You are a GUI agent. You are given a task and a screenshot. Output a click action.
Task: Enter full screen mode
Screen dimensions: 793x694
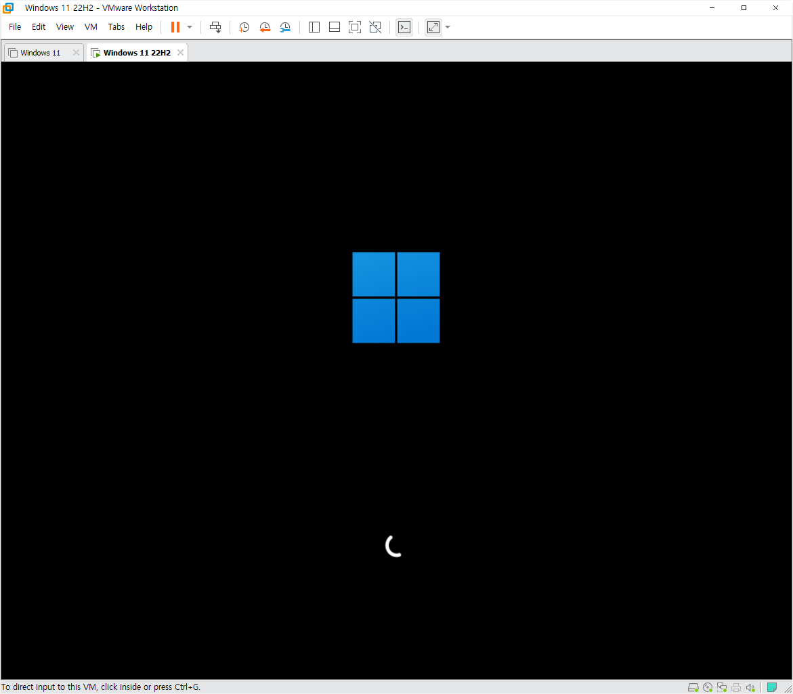355,27
